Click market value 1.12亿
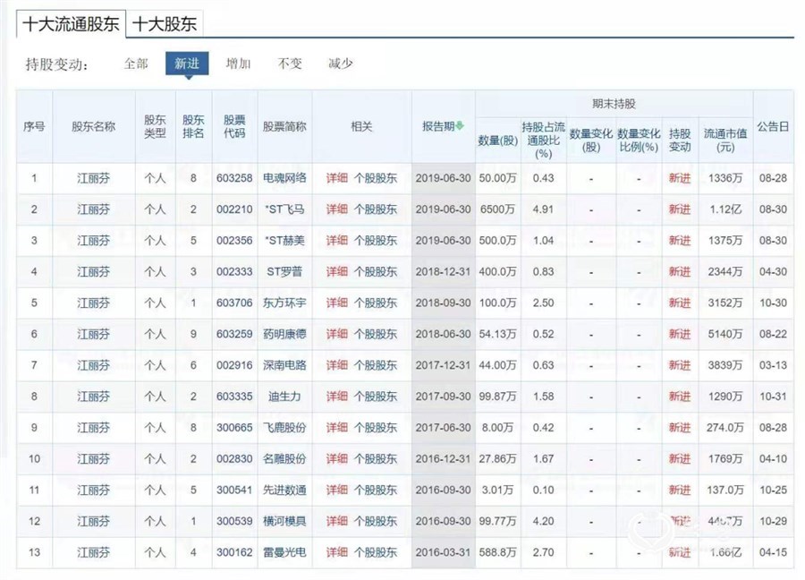This screenshot has height=580, width=805. [725, 209]
